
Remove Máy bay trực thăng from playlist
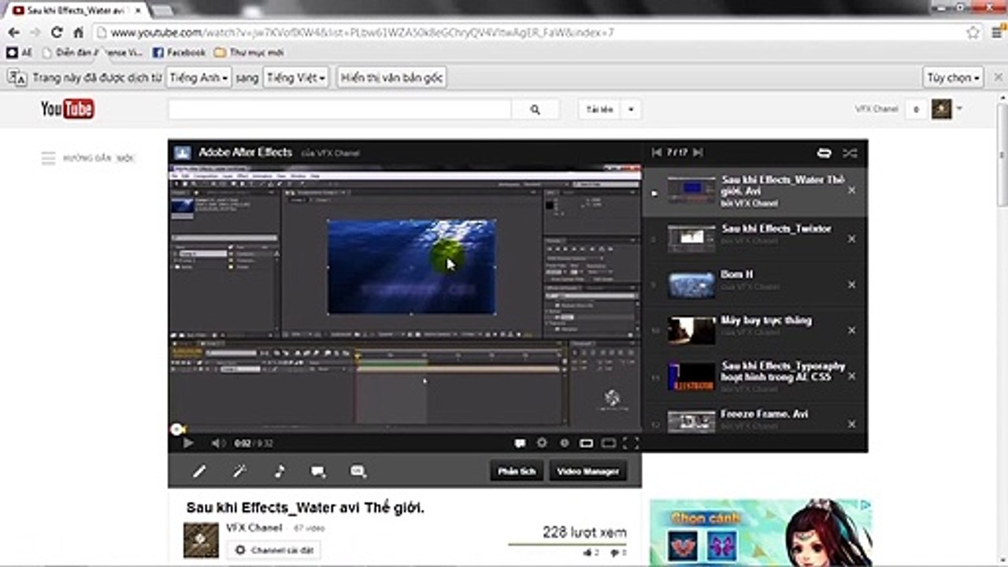tap(851, 331)
